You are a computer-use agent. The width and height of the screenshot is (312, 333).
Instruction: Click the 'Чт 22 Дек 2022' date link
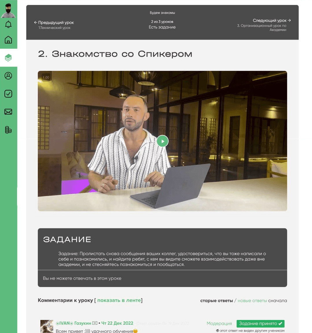coord(117,323)
